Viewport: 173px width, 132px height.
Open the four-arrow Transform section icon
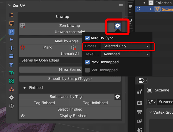click(x=11, y=48)
